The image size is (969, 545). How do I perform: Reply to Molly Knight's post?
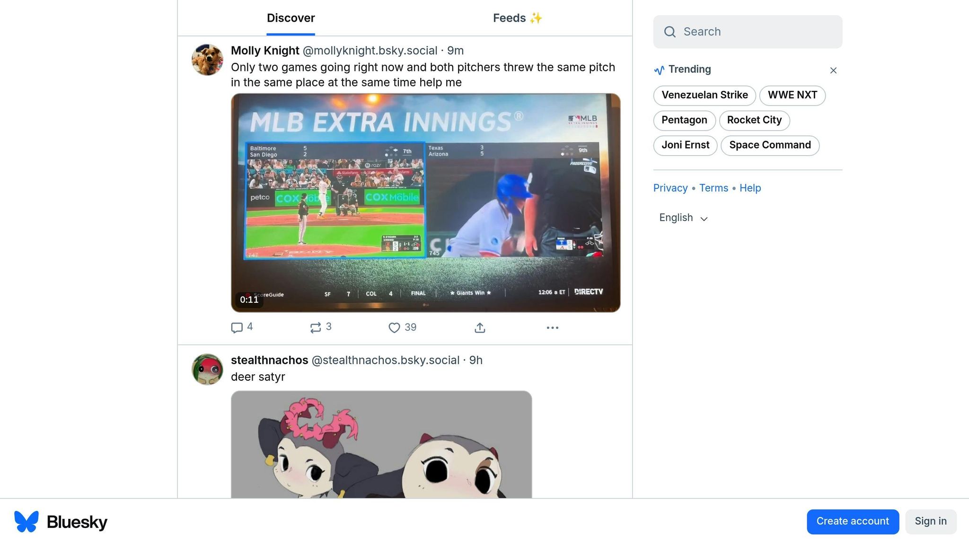[x=237, y=327]
